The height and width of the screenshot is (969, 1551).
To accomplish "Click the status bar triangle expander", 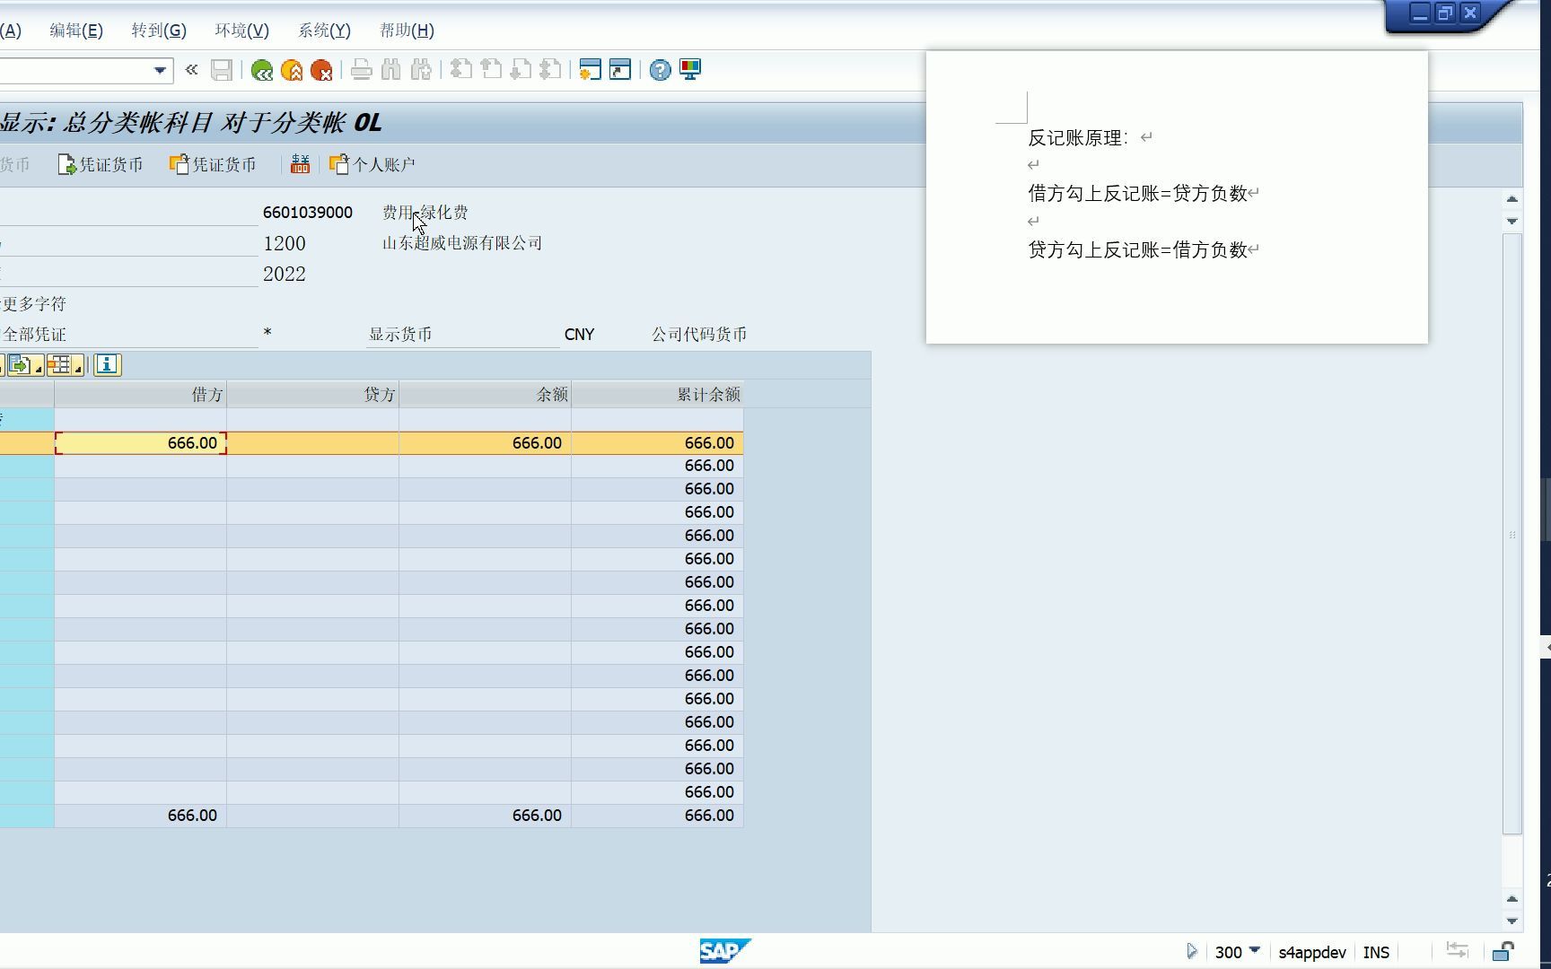I will click(1192, 951).
